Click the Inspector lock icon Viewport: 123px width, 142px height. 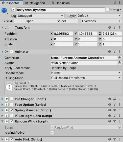115,3
